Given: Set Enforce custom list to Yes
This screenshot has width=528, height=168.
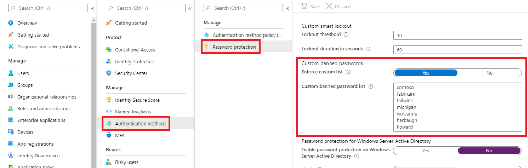Looking at the screenshot, I should pos(426,73).
